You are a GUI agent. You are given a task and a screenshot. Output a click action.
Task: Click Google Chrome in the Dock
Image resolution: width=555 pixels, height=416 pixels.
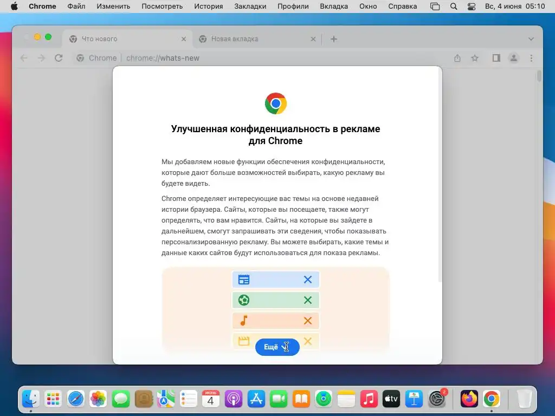pyautogui.click(x=492, y=399)
